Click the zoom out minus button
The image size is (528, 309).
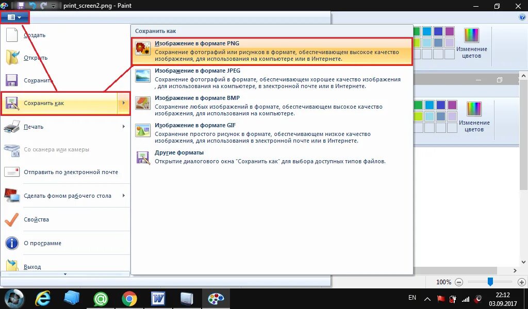coord(458,282)
